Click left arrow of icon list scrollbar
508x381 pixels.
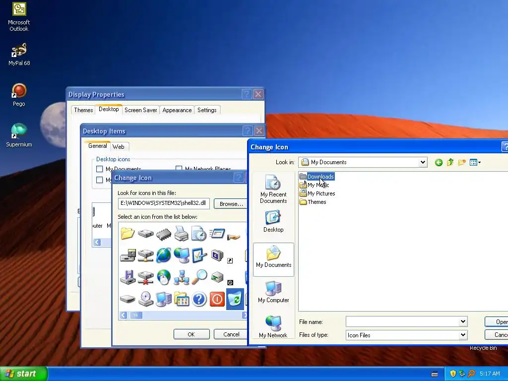(123, 315)
